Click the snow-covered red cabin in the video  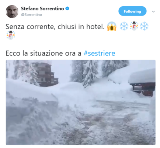[x=143, y=83]
